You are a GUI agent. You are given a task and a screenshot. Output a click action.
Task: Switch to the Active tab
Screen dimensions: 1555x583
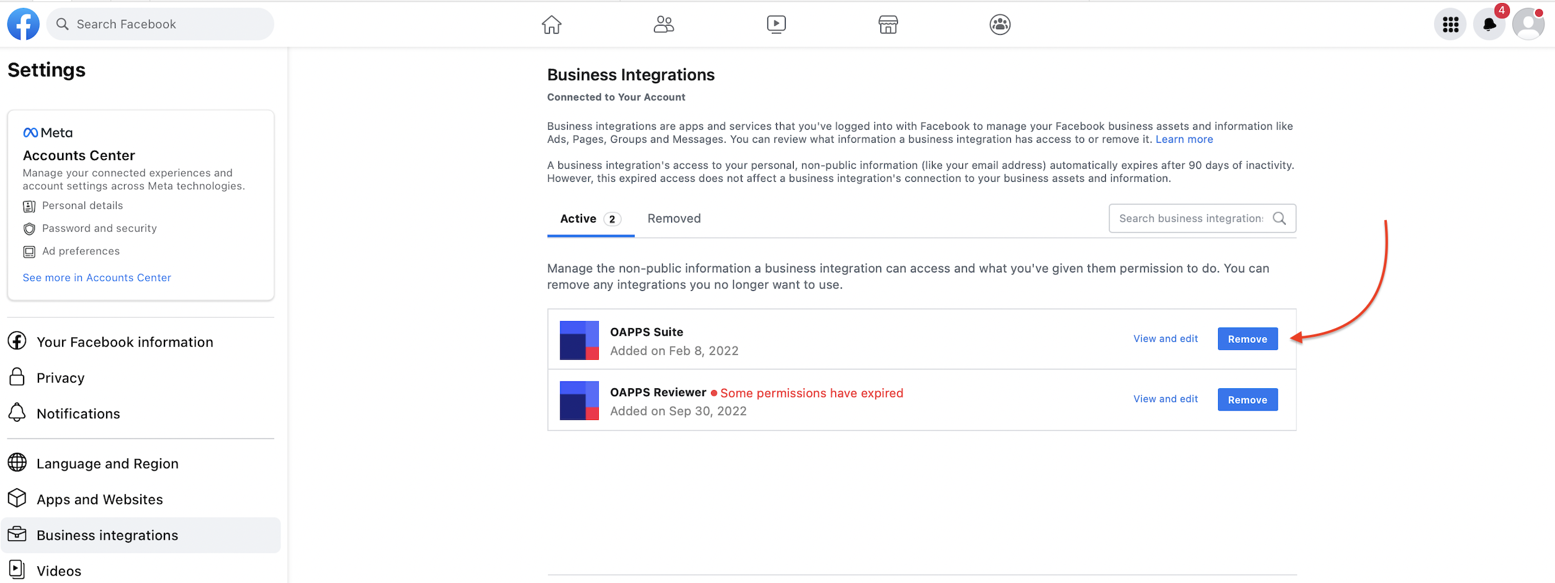[x=591, y=219]
